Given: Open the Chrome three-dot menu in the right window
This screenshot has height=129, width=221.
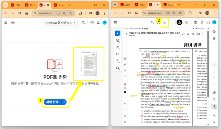Looking at the screenshot, I should pyautogui.click(x=214, y=13).
